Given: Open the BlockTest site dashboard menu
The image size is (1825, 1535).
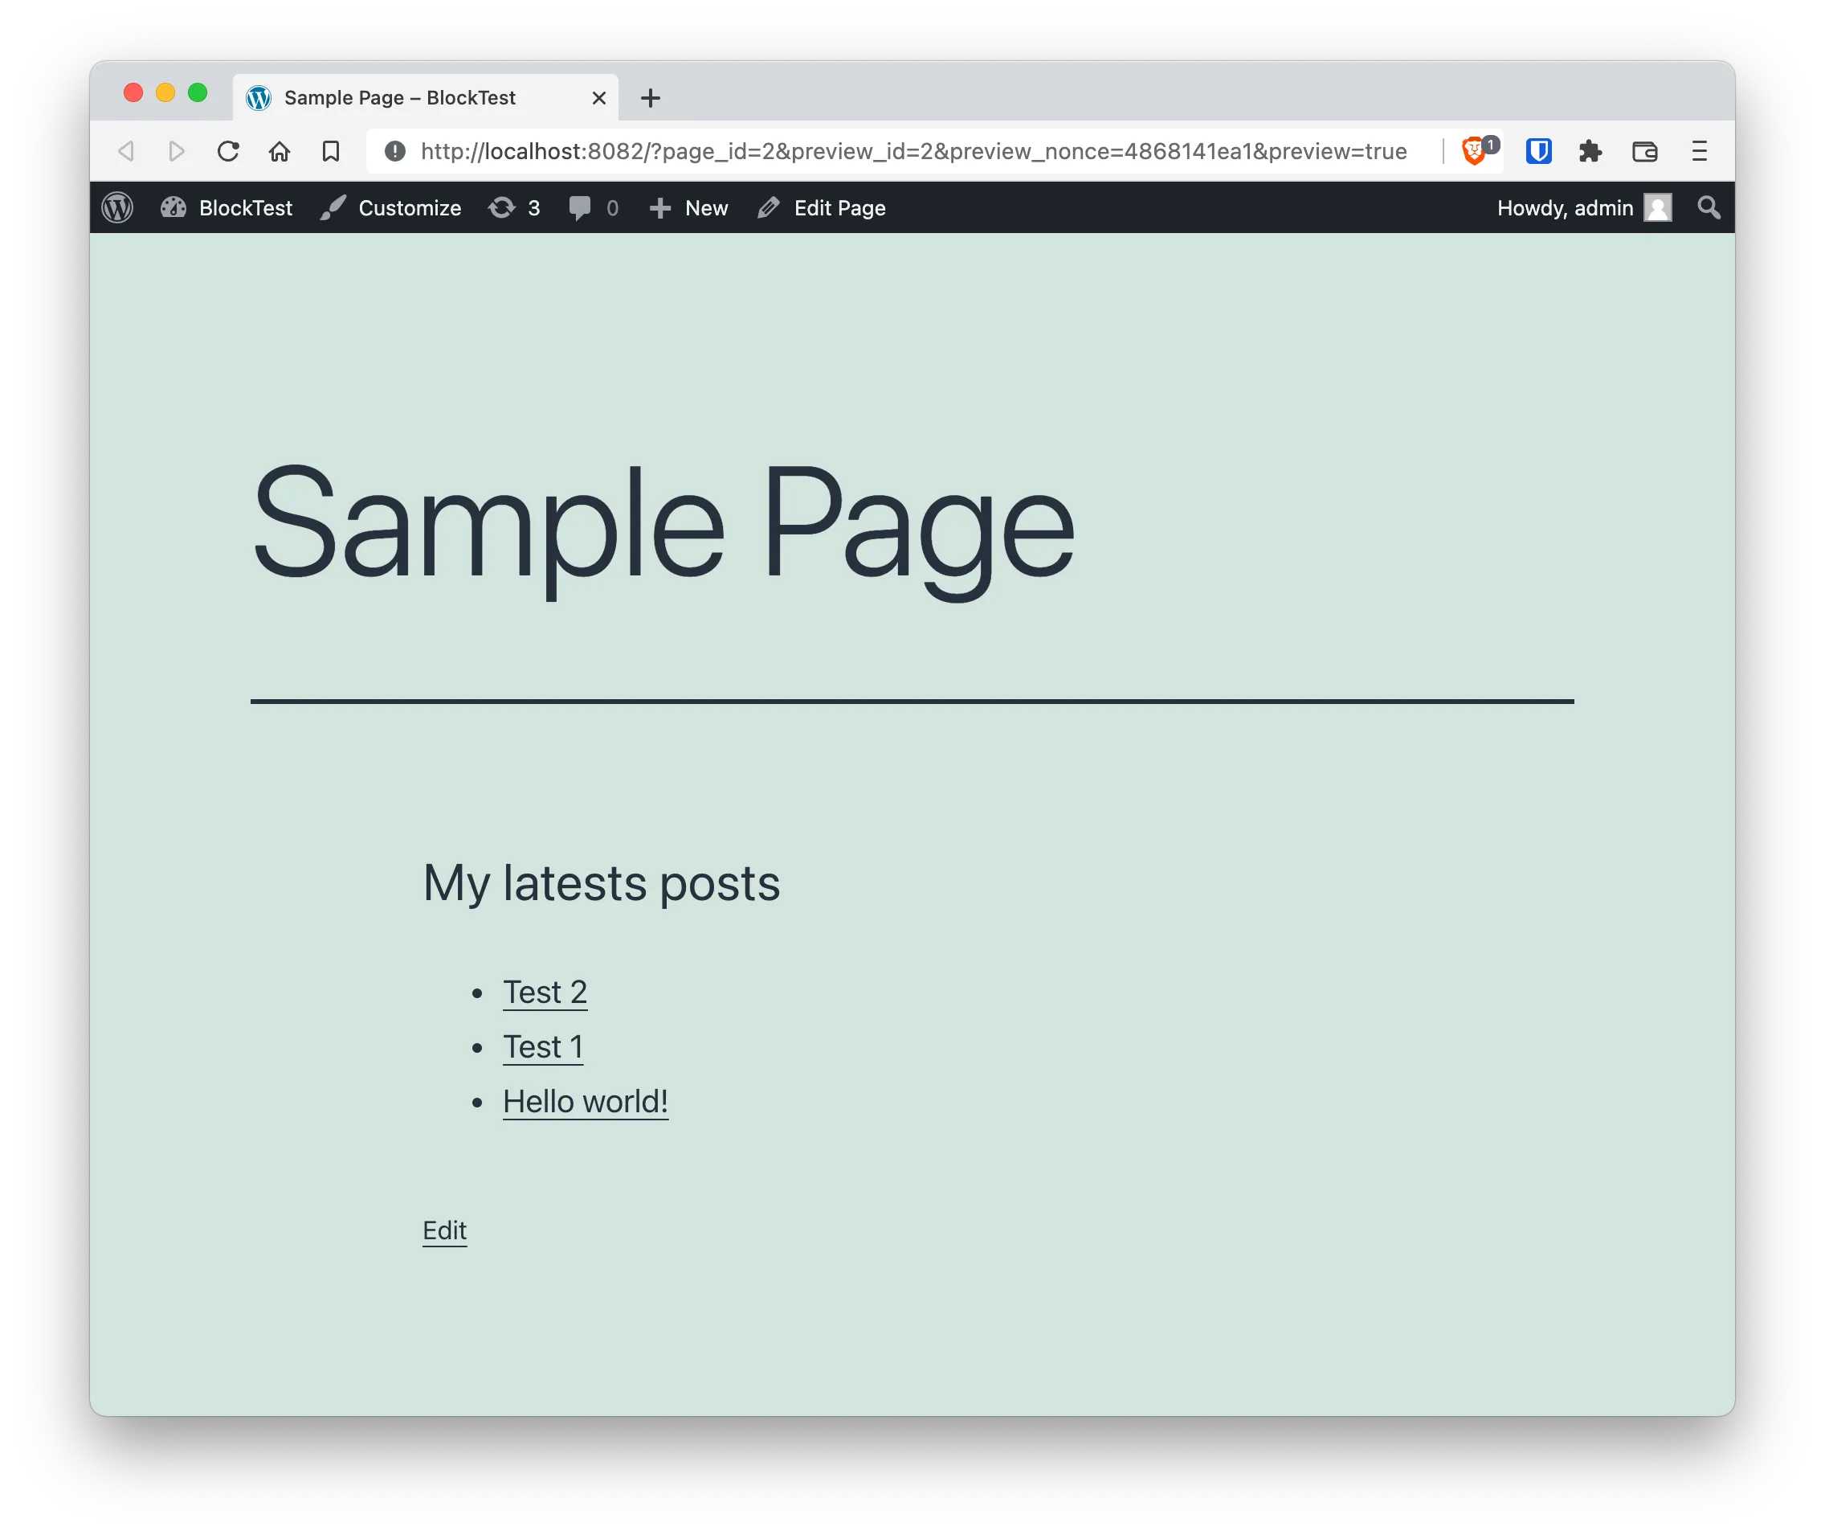Looking at the screenshot, I should tap(227, 208).
